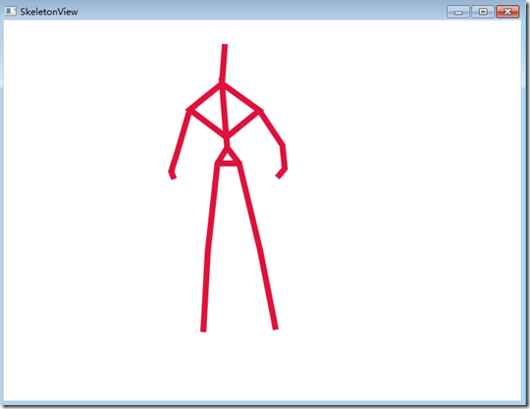This screenshot has height=409, width=530.
Task: Click the SkeletonView application icon in title bar
Action: (11, 11)
